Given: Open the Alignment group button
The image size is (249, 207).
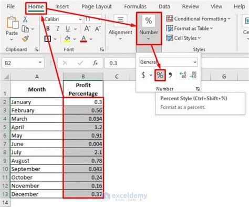Looking at the screenshot, I should (x=120, y=28).
